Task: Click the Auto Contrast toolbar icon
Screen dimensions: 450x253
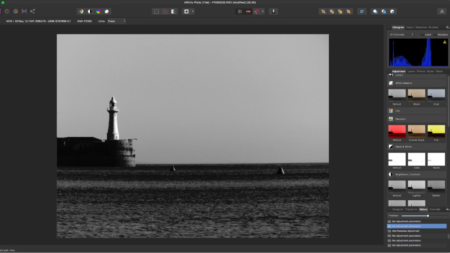Action: (x=90, y=11)
